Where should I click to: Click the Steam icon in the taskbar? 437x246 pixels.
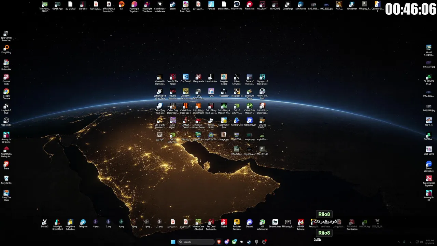pos(249,242)
